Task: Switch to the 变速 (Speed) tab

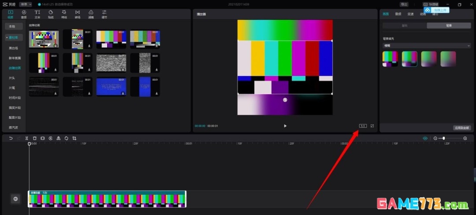Action: [410, 14]
